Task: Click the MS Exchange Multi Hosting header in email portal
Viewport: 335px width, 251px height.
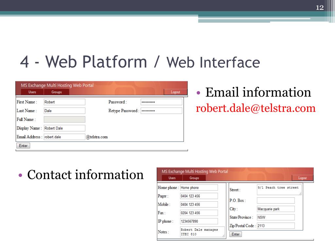Action: 57,85
